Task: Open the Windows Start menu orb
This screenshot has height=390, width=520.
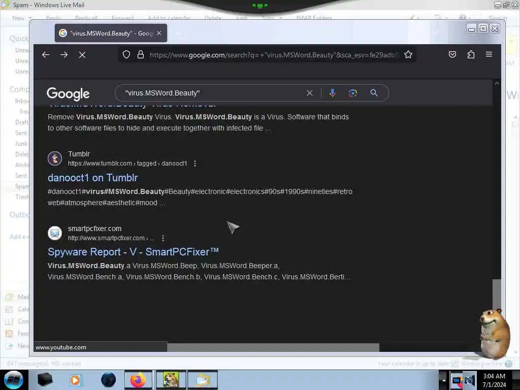Action: pos(13,380)
